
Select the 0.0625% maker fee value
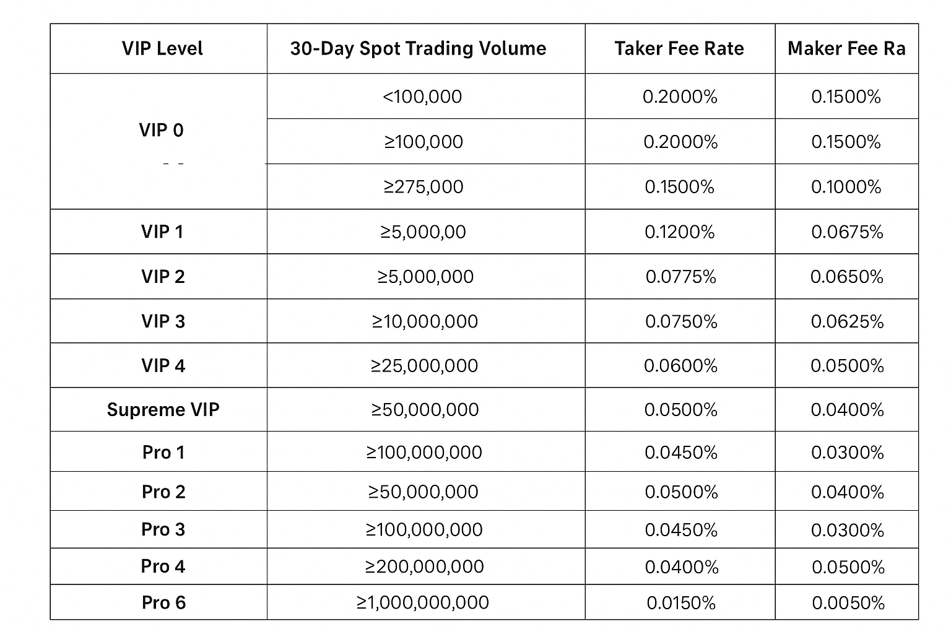[847, 321]
